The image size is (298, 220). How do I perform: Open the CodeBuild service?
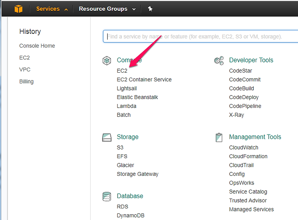[242, 88]
